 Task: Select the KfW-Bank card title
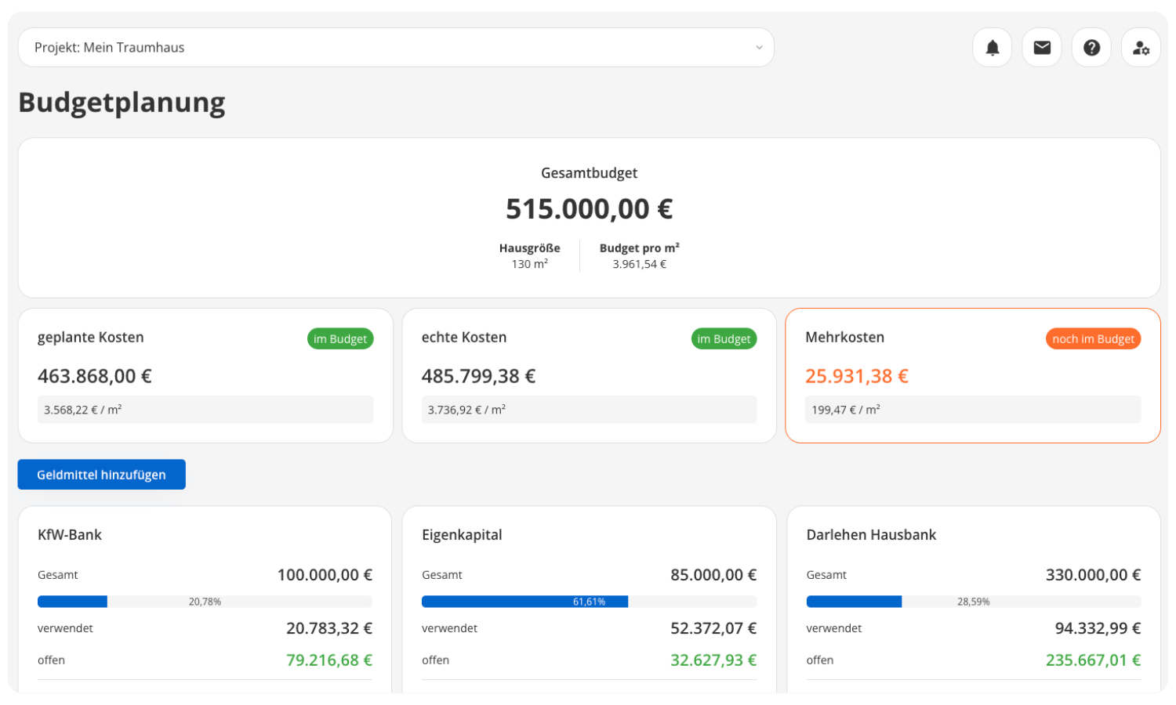[70, 535]
